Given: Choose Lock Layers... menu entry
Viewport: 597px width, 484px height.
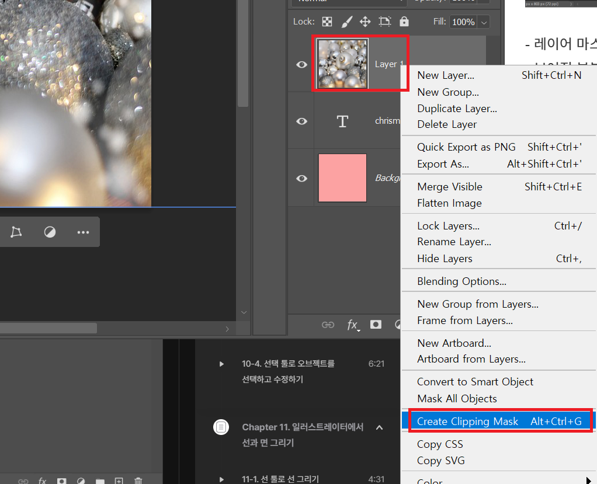Looking at the screenshot, I should coord(499,226).
